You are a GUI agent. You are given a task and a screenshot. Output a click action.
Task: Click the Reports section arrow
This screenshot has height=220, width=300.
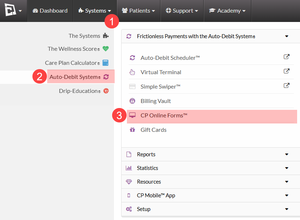[287, 154]
